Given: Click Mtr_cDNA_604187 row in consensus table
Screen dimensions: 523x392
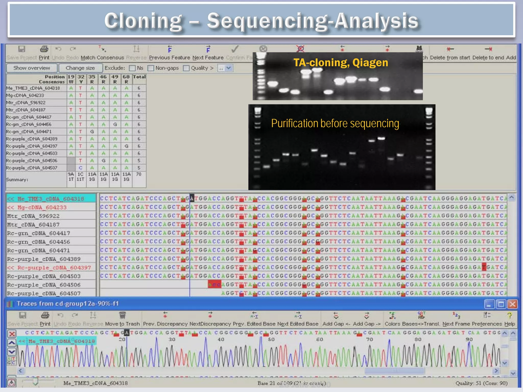Looking at the screenshot, I should point(76,110).
